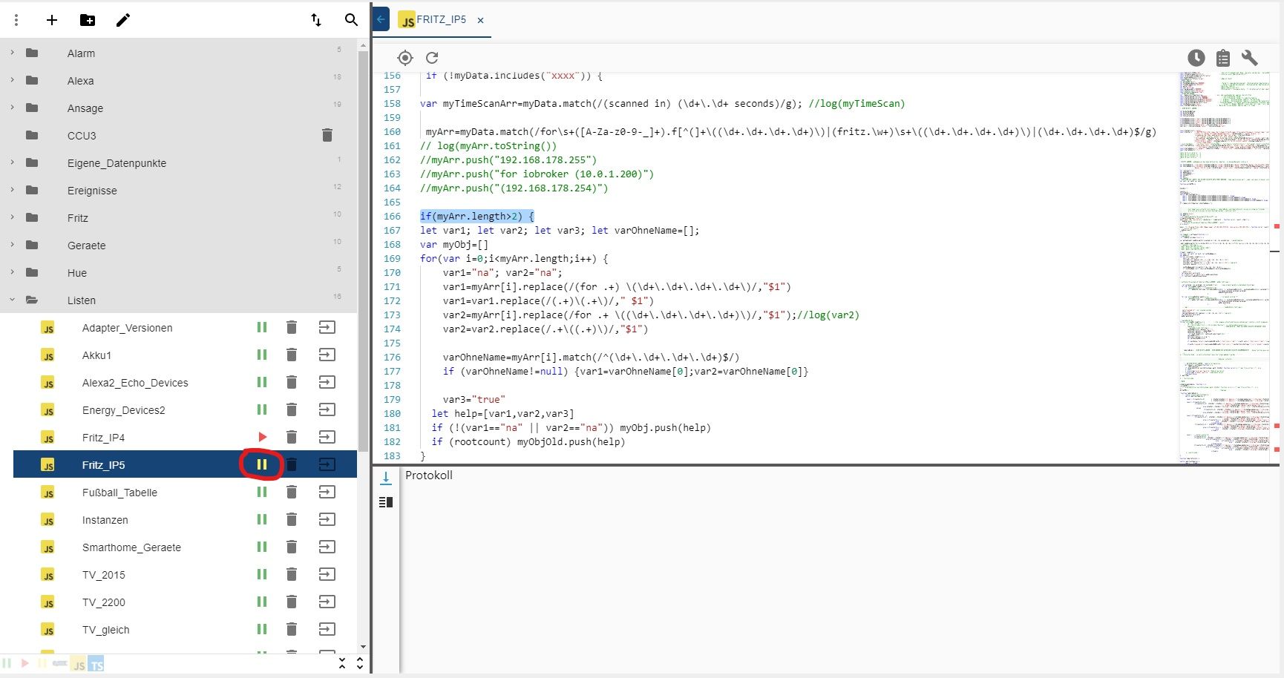Open Adapter_Versionen script with arrow icon
1284x678 pixels.
(327, 327)
